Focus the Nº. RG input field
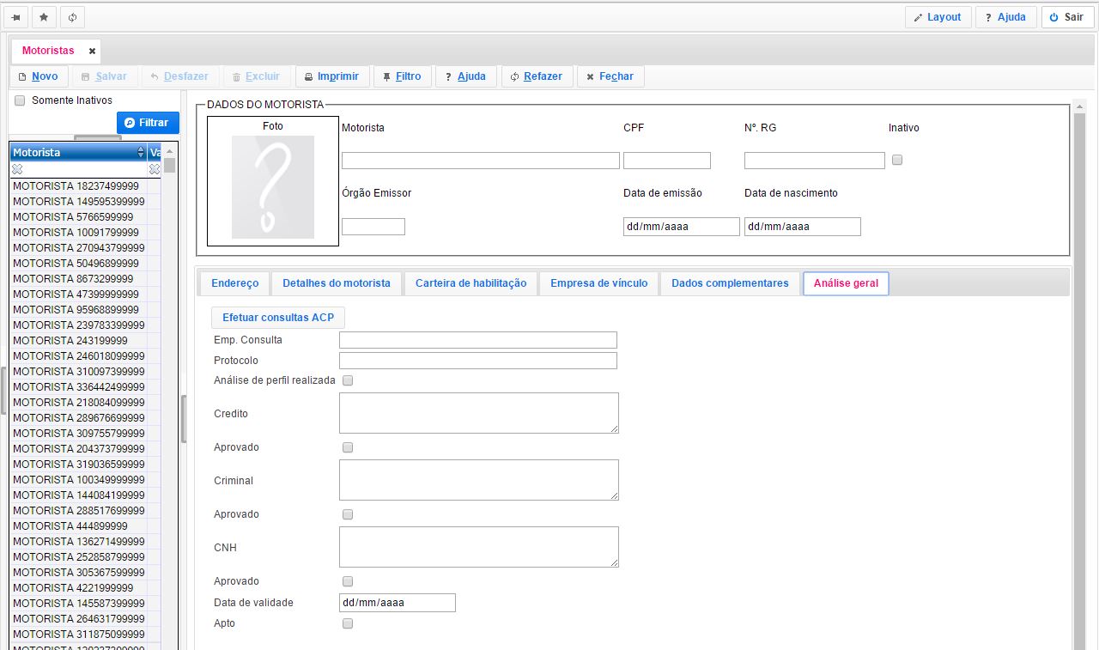Viewport: 1099px width, 650px height. tap(815, 161)
